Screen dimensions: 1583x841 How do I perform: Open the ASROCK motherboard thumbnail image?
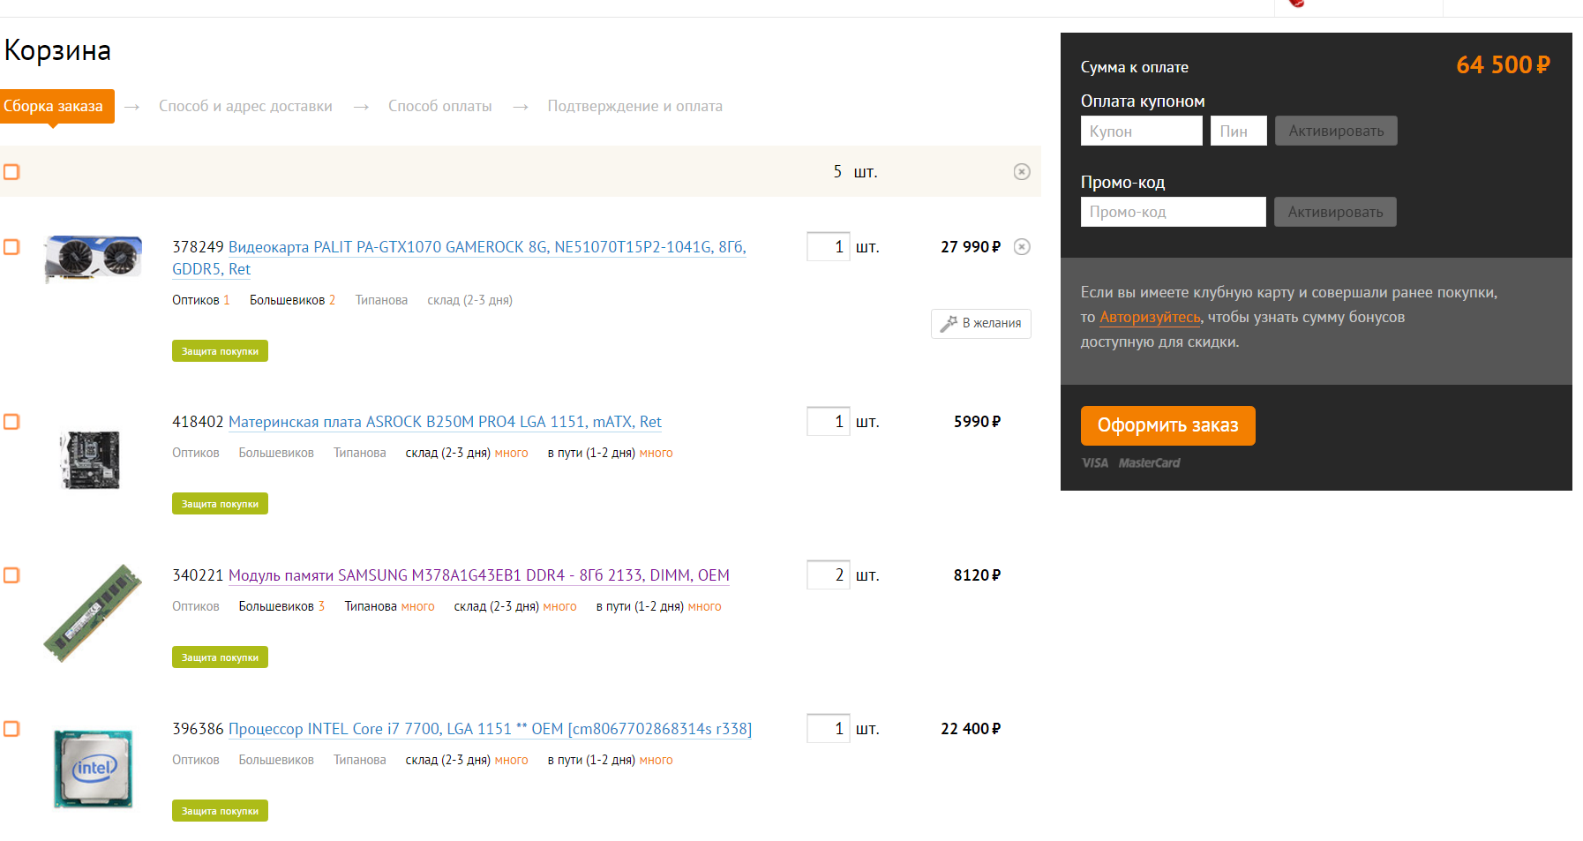[90, 460]
